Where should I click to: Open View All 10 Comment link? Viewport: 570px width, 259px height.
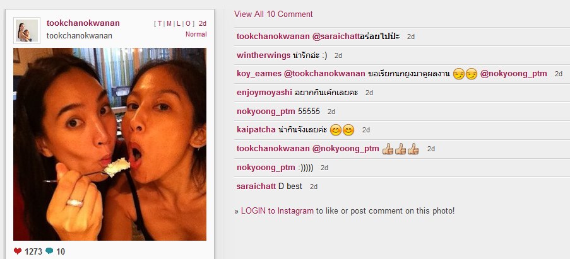pos(273,14)
